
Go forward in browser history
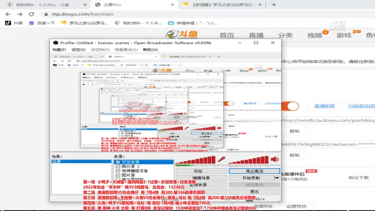20,15
